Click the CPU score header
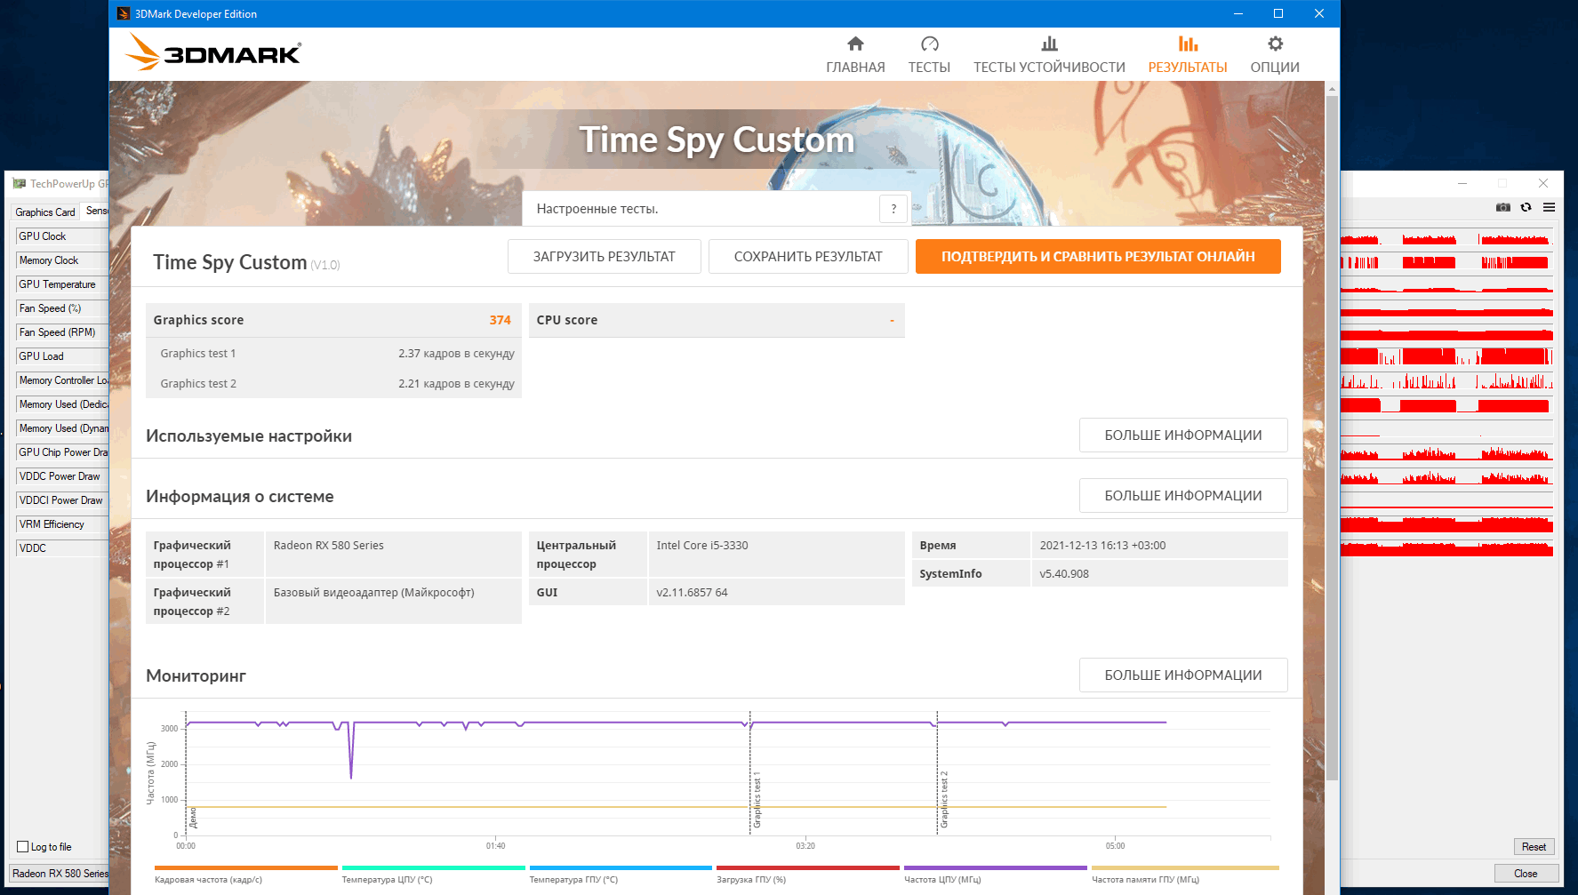 (x=717, y=320)
